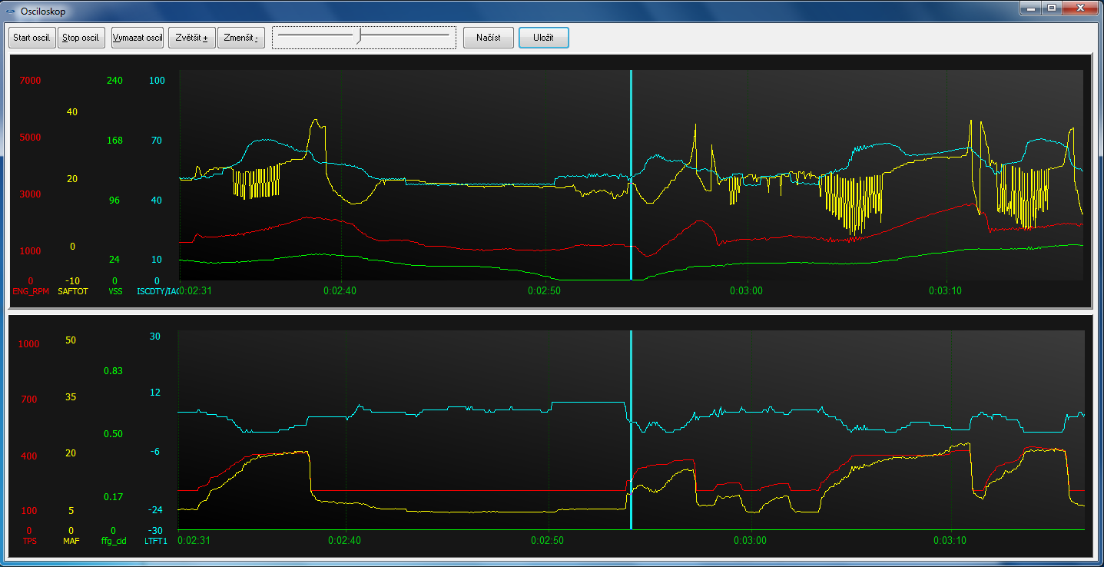
Task: Select the yellow MAF channel label
Action: tap(71, 541)
